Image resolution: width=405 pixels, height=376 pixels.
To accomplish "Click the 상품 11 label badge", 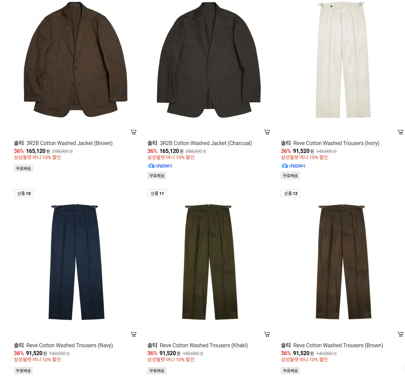I will (x=157, y=193).
